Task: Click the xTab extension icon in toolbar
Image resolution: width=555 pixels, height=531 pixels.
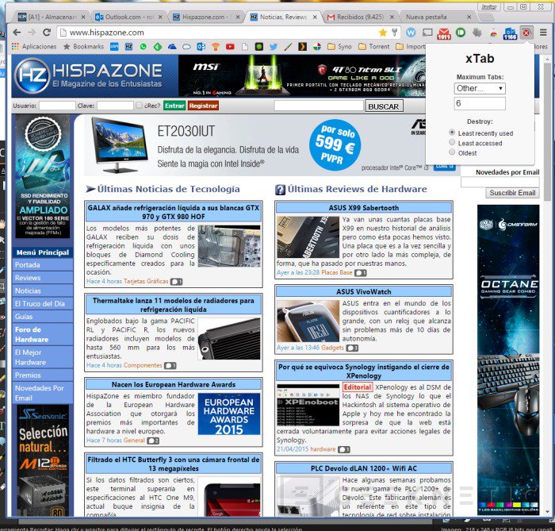Action: coord(526,33)
